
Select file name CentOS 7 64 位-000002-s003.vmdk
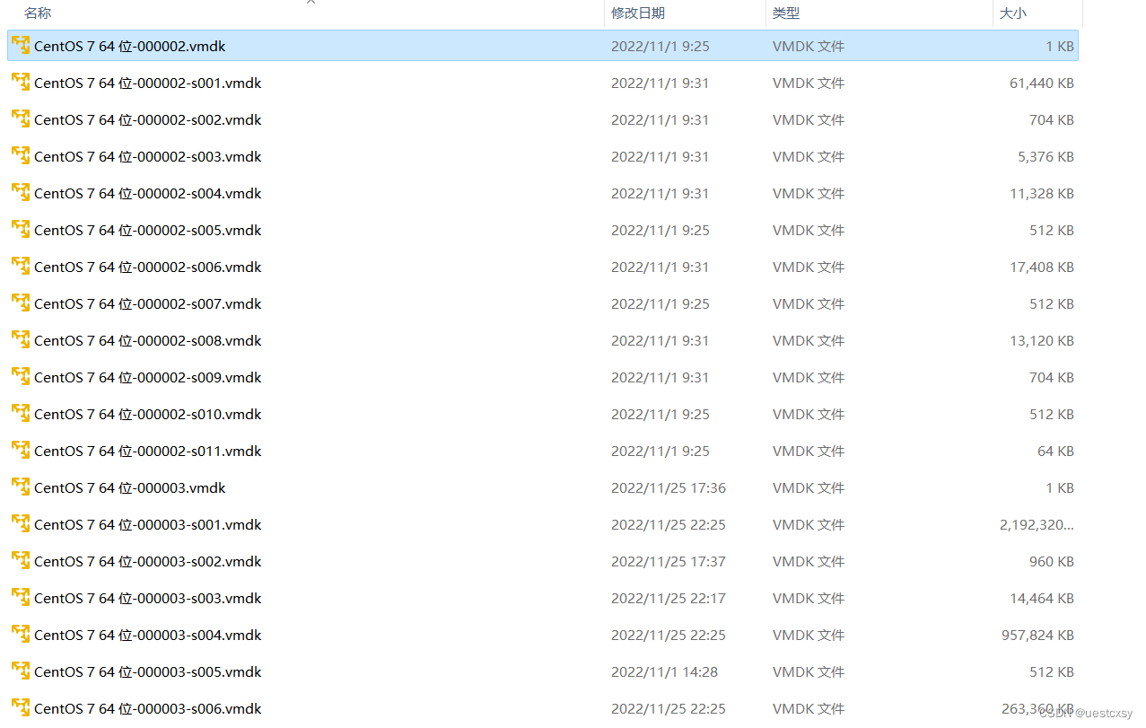coord(148,156)
